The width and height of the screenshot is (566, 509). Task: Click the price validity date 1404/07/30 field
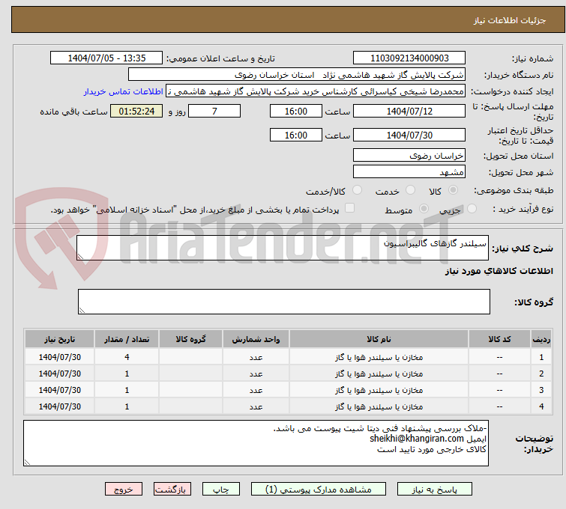point(409,135)
